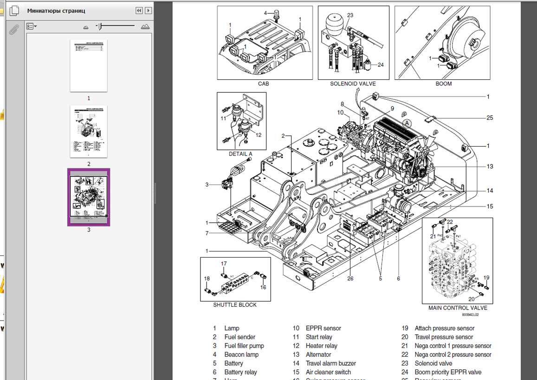Click the circled A marker on the engine
This screenshot has width=537, height=380.
pyautogui.click(x=407, y=123)
